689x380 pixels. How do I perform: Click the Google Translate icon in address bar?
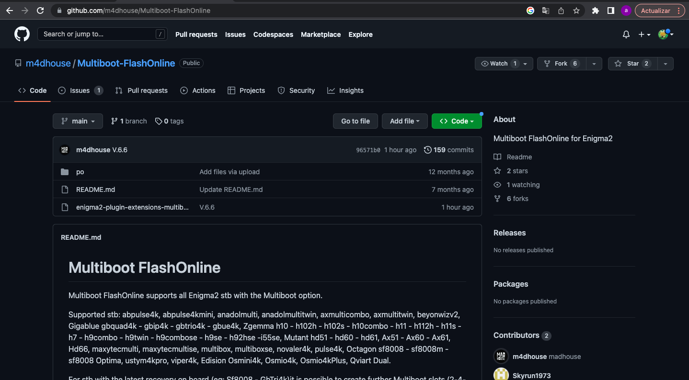click(546, 11)
